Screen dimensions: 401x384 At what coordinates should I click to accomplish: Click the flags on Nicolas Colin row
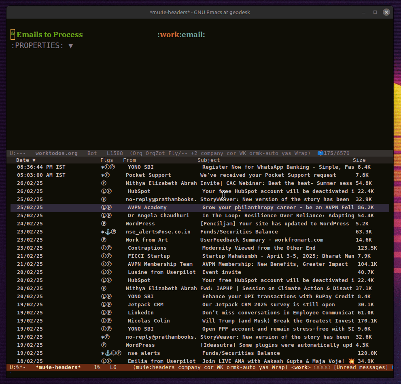pyautogui.click(x=106, y=320)
